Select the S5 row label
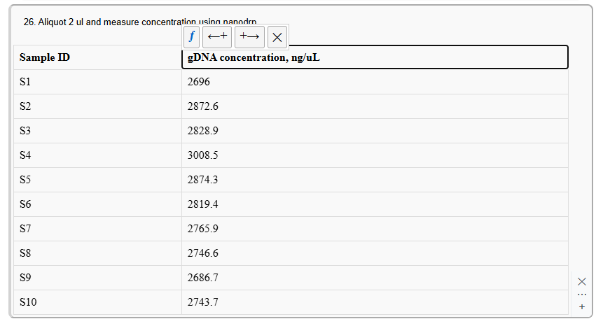 [97, 180]
